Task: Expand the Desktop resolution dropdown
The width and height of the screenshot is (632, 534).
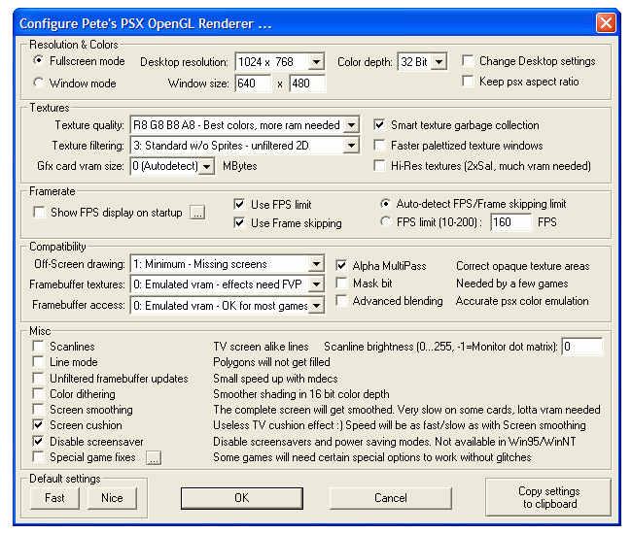Action: (x=315, y=62)
